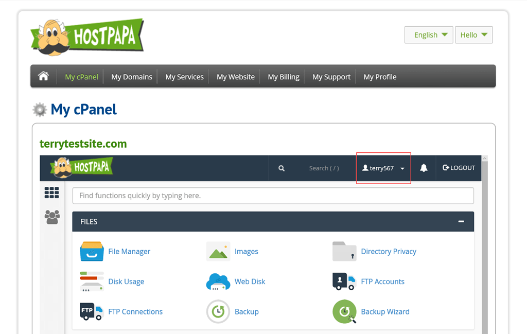Open the File Manager link

[129, 251]
